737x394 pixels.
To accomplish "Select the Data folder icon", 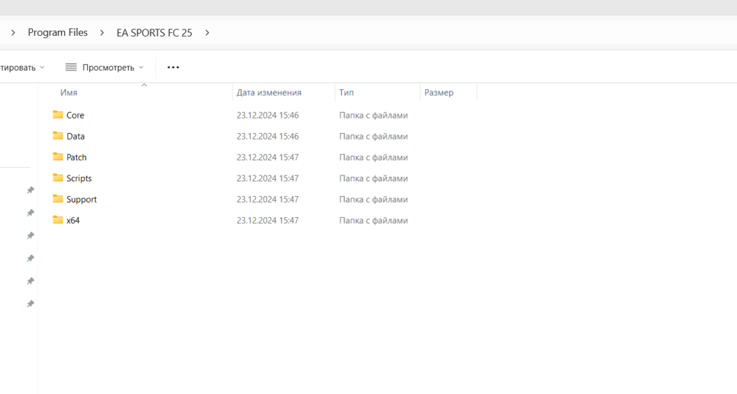I will [x=58, y=136].
